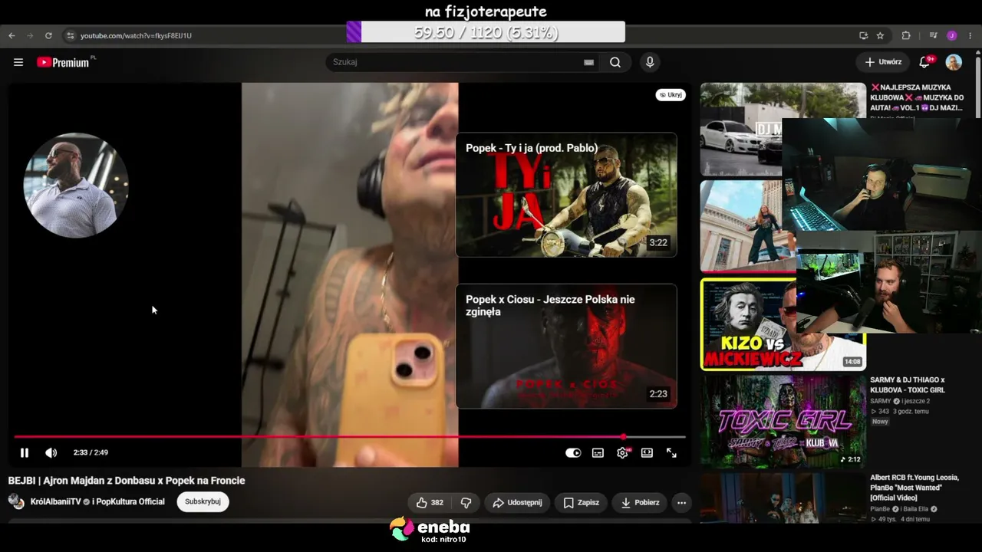This screenshot has height=552, width=982.
Task: Open 'SARMY & DJ THIAGO x KLUBOVA - TOXIC GIRL' title
Action: (908, 385)
